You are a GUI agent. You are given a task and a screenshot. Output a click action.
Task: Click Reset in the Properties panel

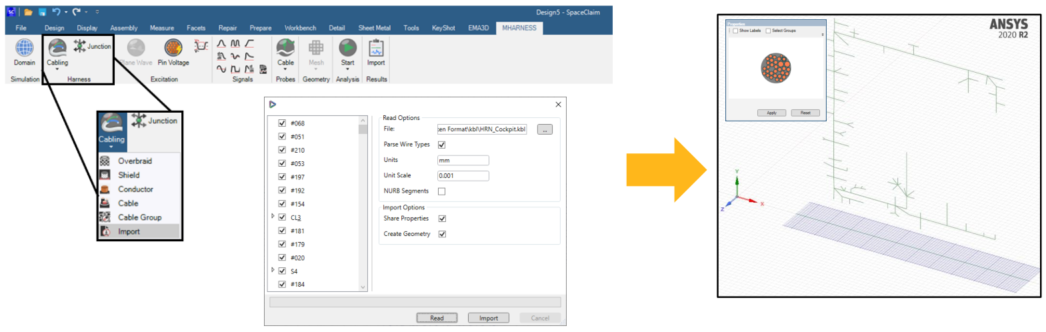point(805,113)
